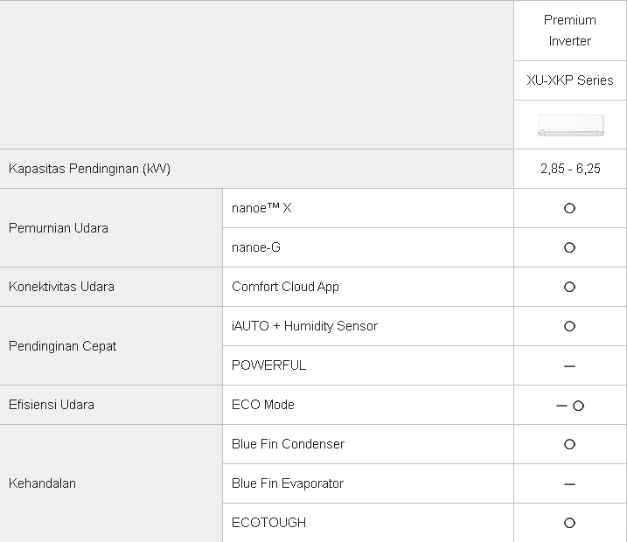
Task: Select the circle mark beside Comfort Cloud App
Action: (x=569, y=287)
